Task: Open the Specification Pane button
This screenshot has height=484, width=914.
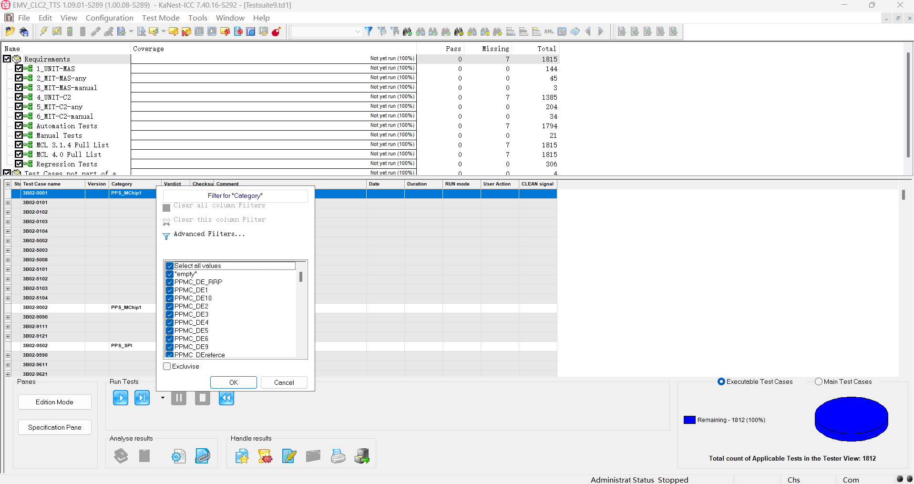Action: point(55,427)
